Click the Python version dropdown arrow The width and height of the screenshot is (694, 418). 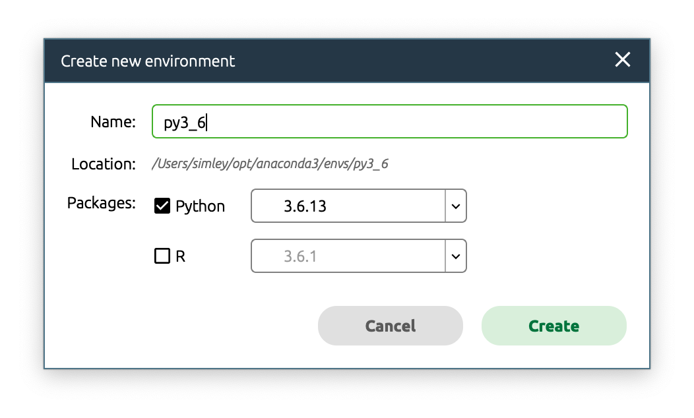pyautogui.click(x=455, y=206)
